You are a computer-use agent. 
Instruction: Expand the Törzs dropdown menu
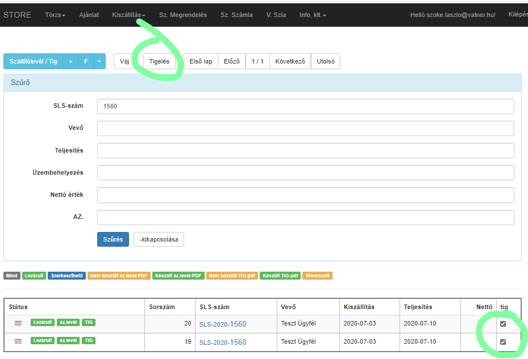pyautogui.click(x=55, y=15)
